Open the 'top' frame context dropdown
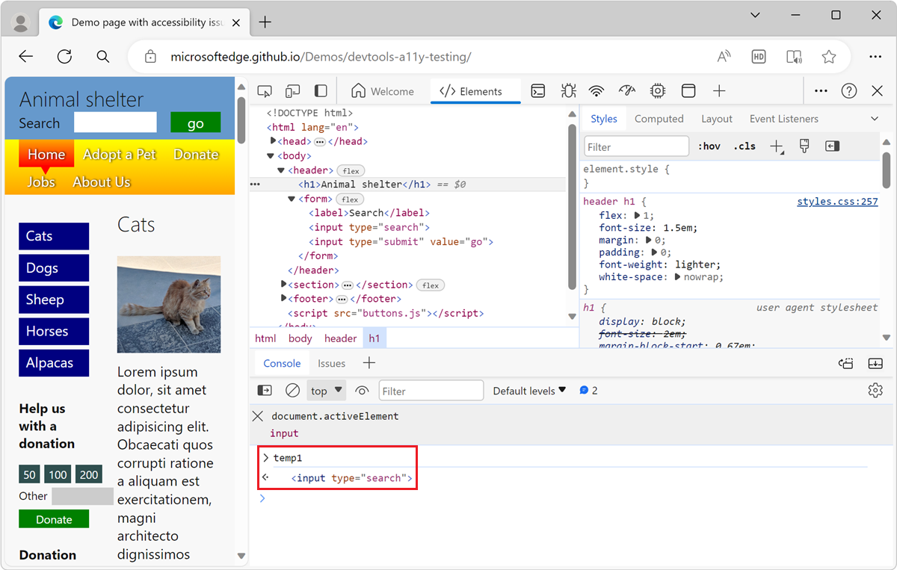897x570 pixels. pyautogui.click(x=326, y=390)
